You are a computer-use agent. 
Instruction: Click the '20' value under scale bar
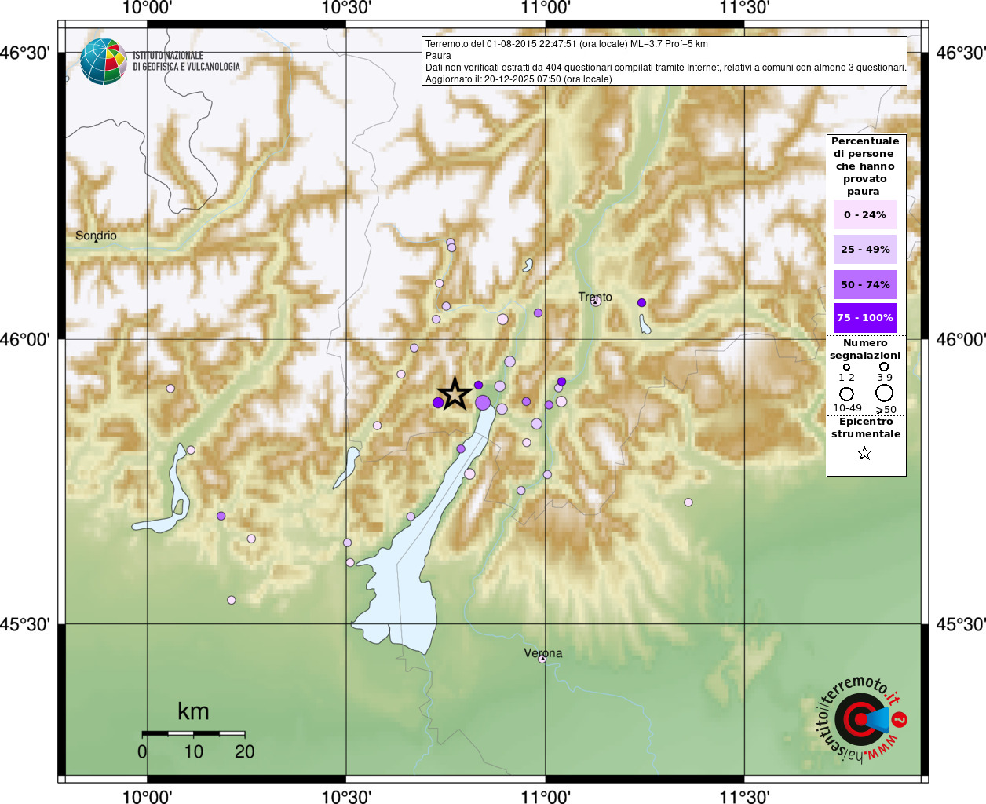[245, 752]
